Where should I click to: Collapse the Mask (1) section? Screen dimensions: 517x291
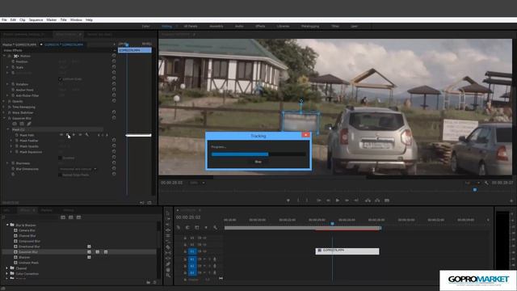pyautogui.click(x=8, y=129)
